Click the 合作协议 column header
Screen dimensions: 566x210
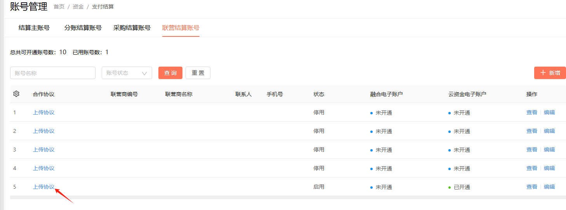tap(43, 94)
